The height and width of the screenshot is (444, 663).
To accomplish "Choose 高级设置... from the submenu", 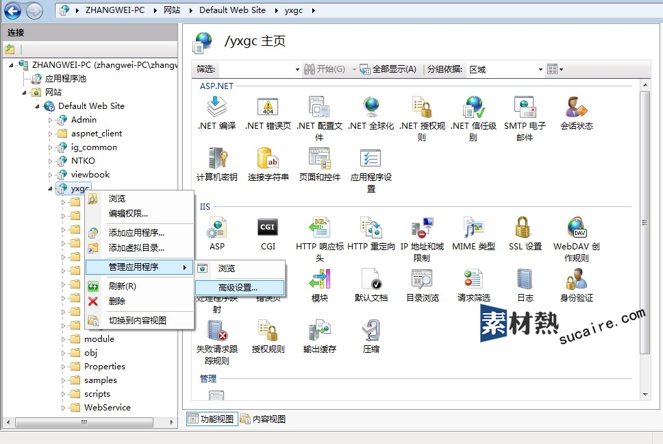I will (x=238, y=288).
